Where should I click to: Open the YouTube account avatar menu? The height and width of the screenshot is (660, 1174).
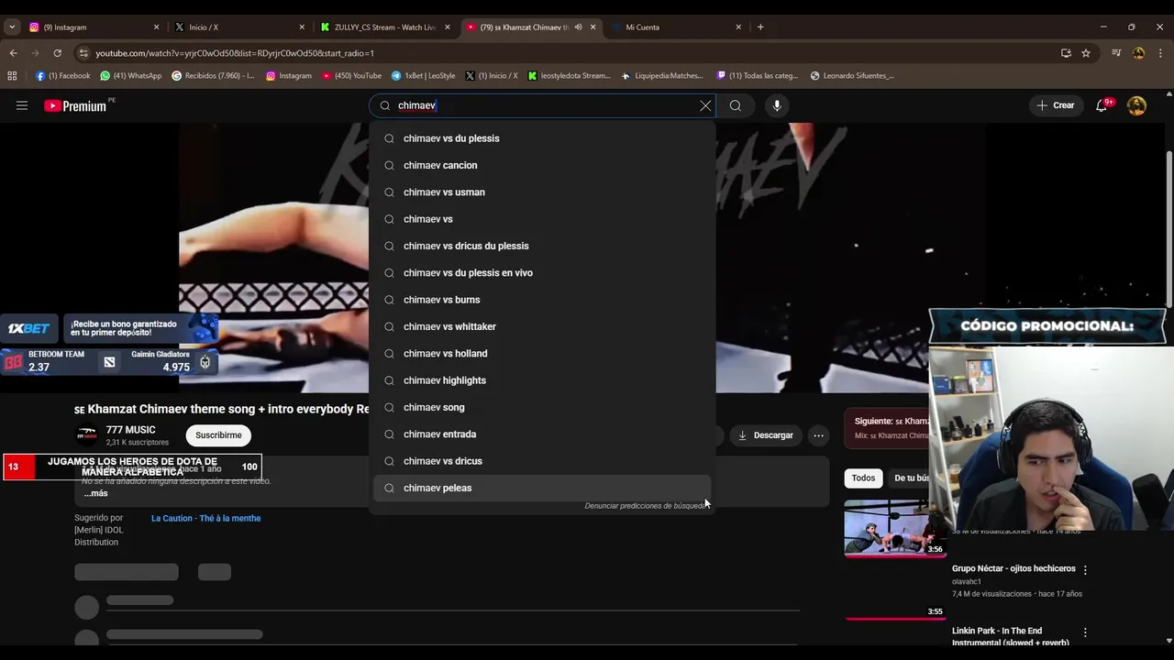[1136, 105]
